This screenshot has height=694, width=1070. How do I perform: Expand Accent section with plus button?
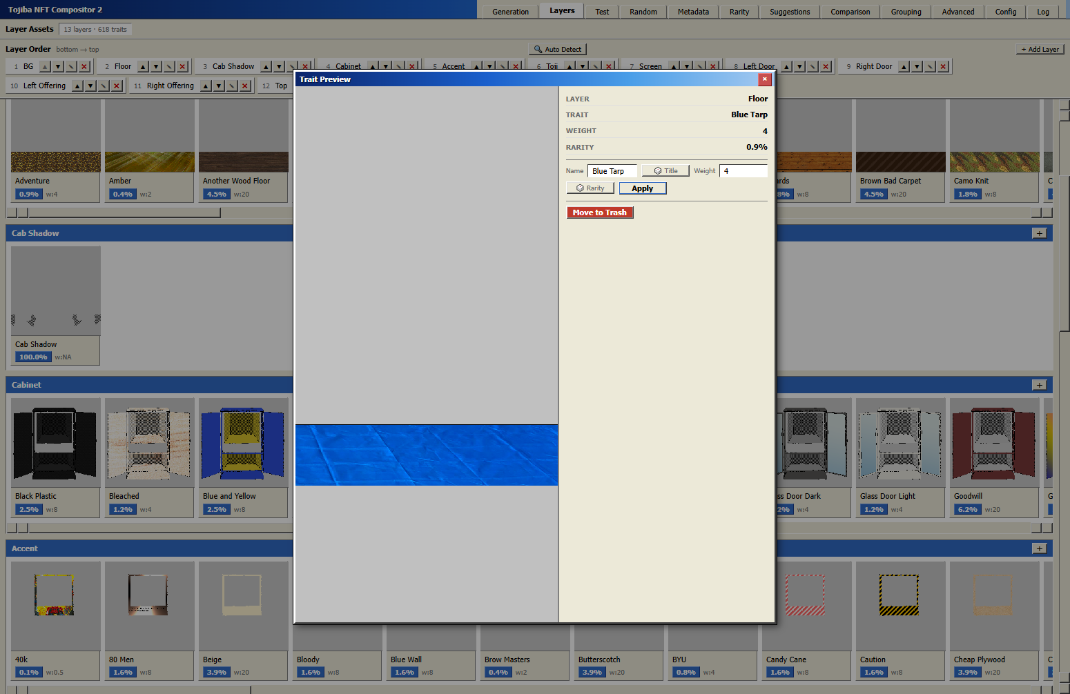click(1039, 548)
